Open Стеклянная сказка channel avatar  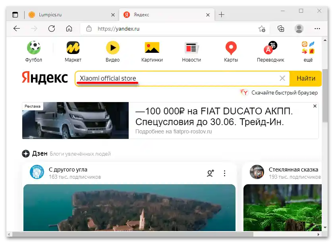[x=257, y=172]
